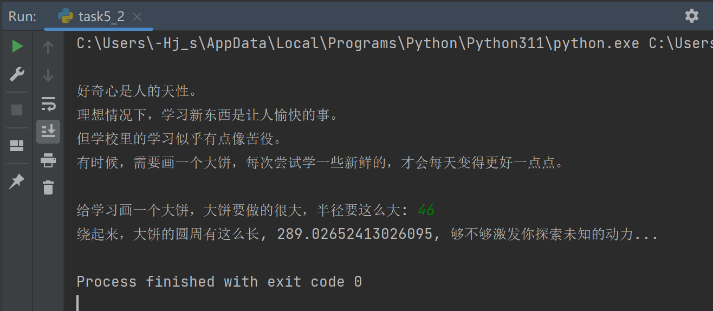Rerun the task5_2 script

[x=17, y=47]
